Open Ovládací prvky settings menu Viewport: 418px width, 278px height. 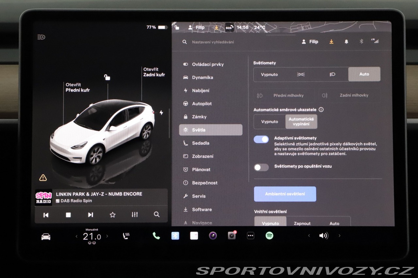point(211,64)
